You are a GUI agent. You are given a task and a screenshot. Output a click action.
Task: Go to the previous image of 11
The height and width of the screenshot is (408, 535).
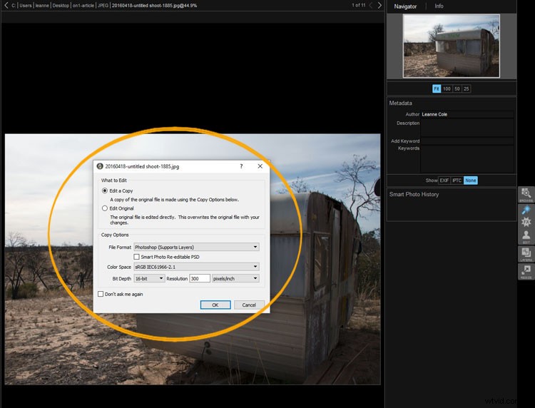click(x=370, y=6)
